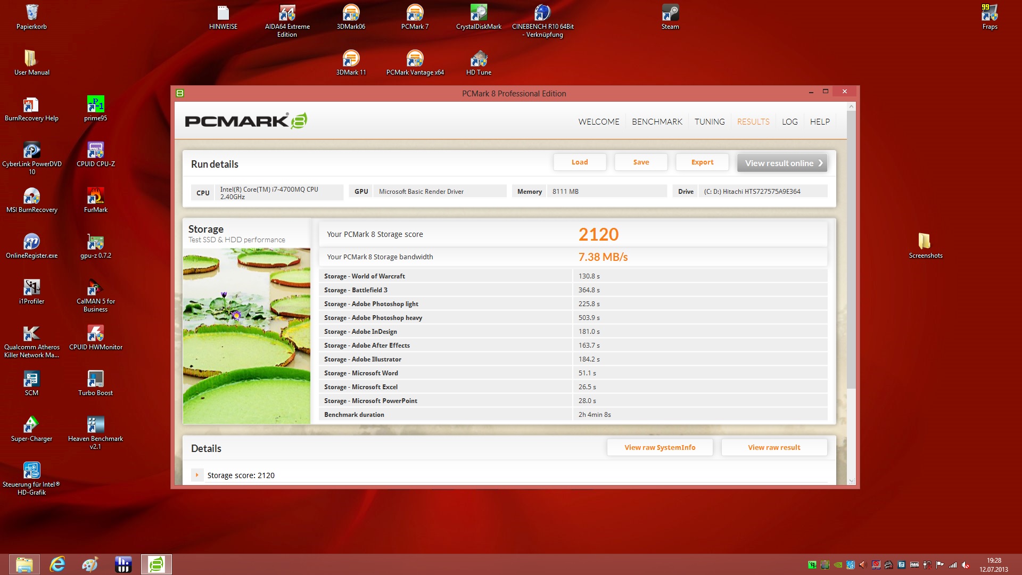Open the CPUID HWMonitor shortcut
Viewport: 1022px width, 575px height.
pyautogui.click(x=95, y=334)
